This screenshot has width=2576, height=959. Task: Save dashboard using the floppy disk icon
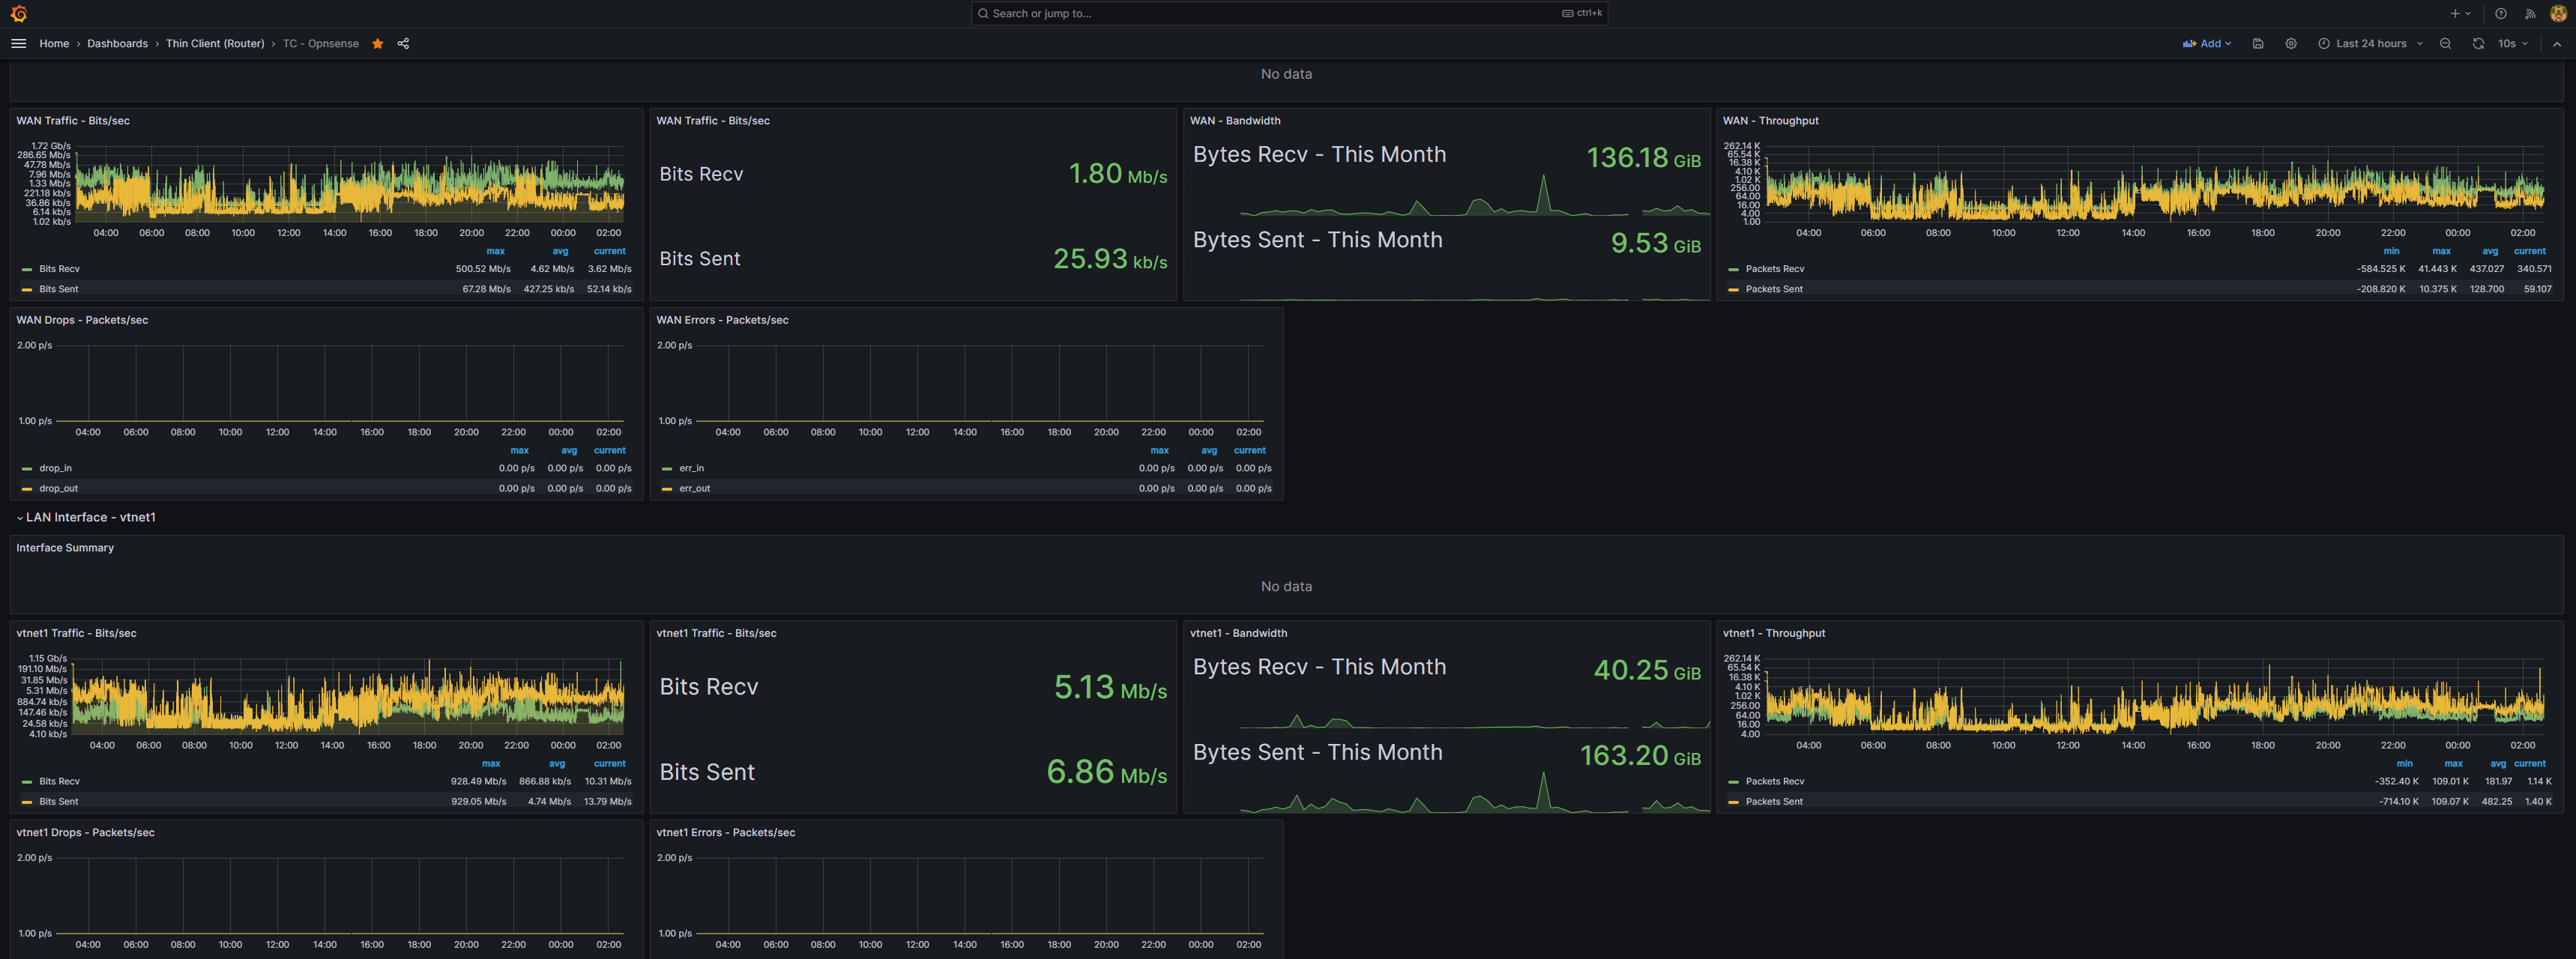pyautogui.click(x=2257, y=44)
